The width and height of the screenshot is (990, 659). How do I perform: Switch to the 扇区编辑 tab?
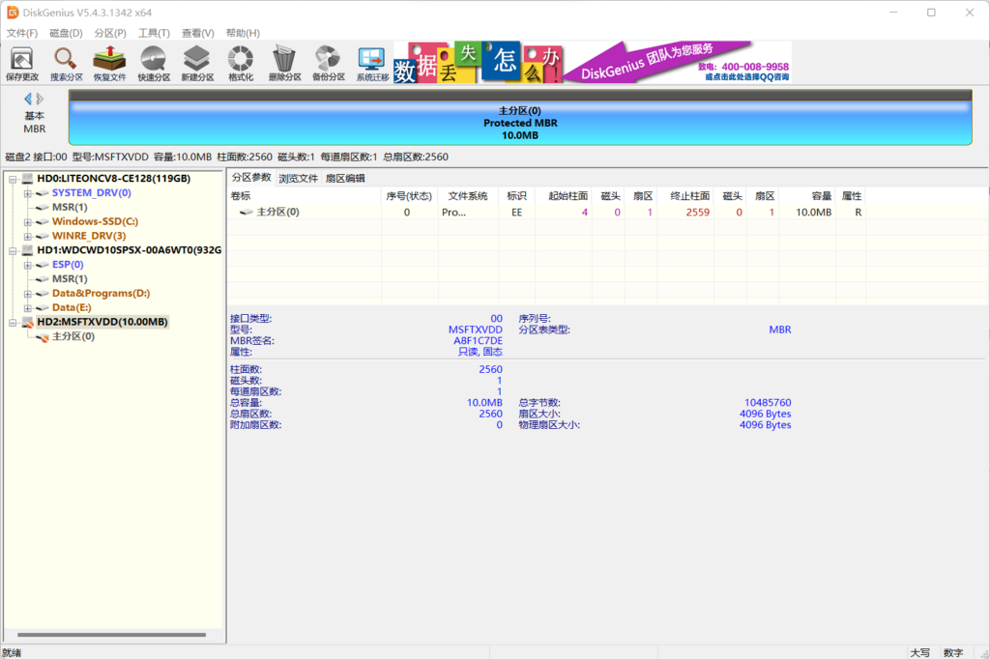[345, 178]
